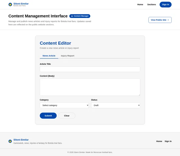Follow the Sign In link in the footer
180x156 pixels.
pyautogui.click(x=168, y=141)
